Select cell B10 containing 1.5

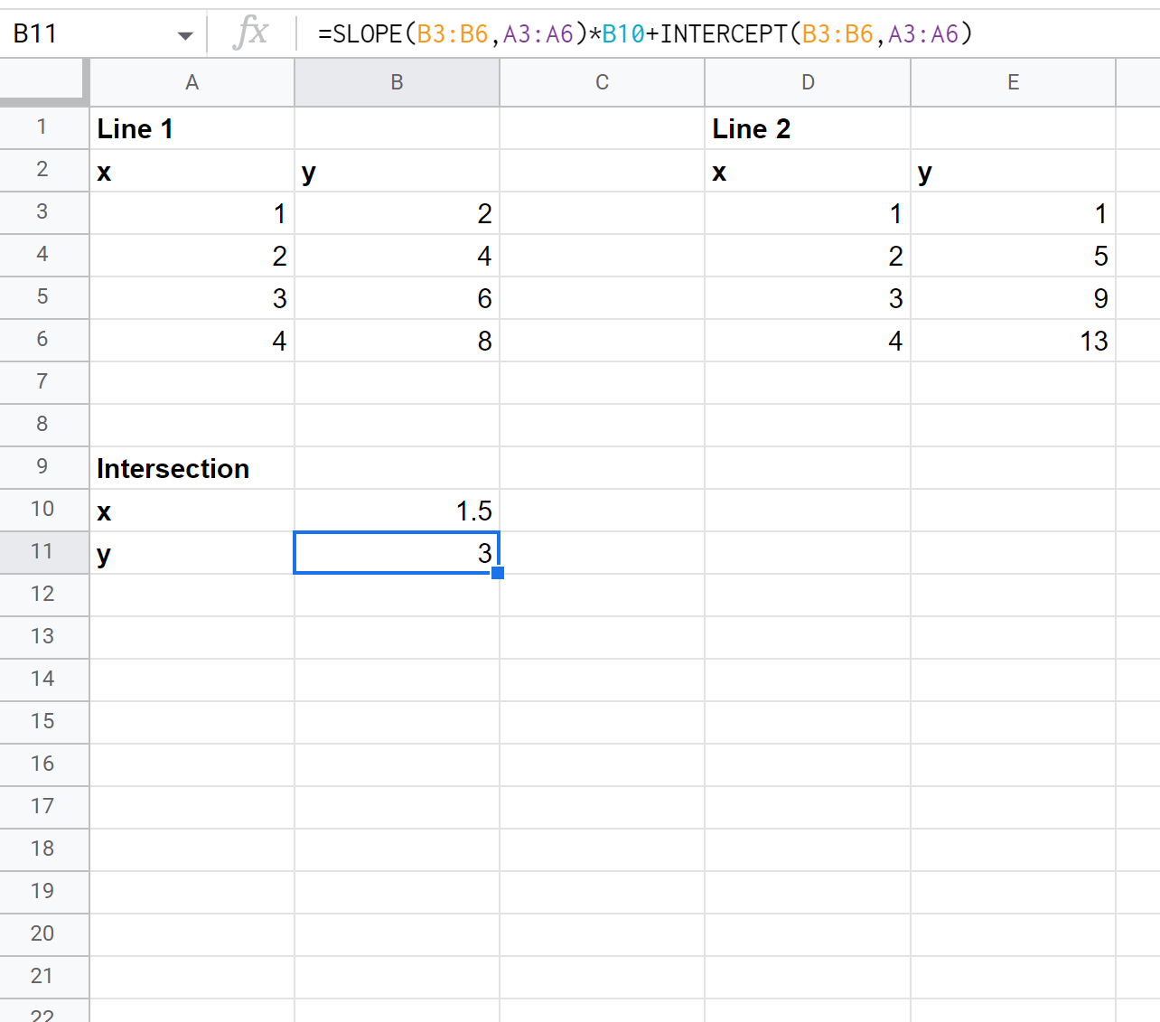tap(398, 510)
